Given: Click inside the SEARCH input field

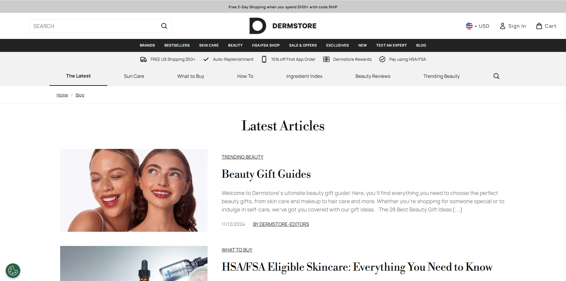Looking at the screenshot, I should (88, 26).
